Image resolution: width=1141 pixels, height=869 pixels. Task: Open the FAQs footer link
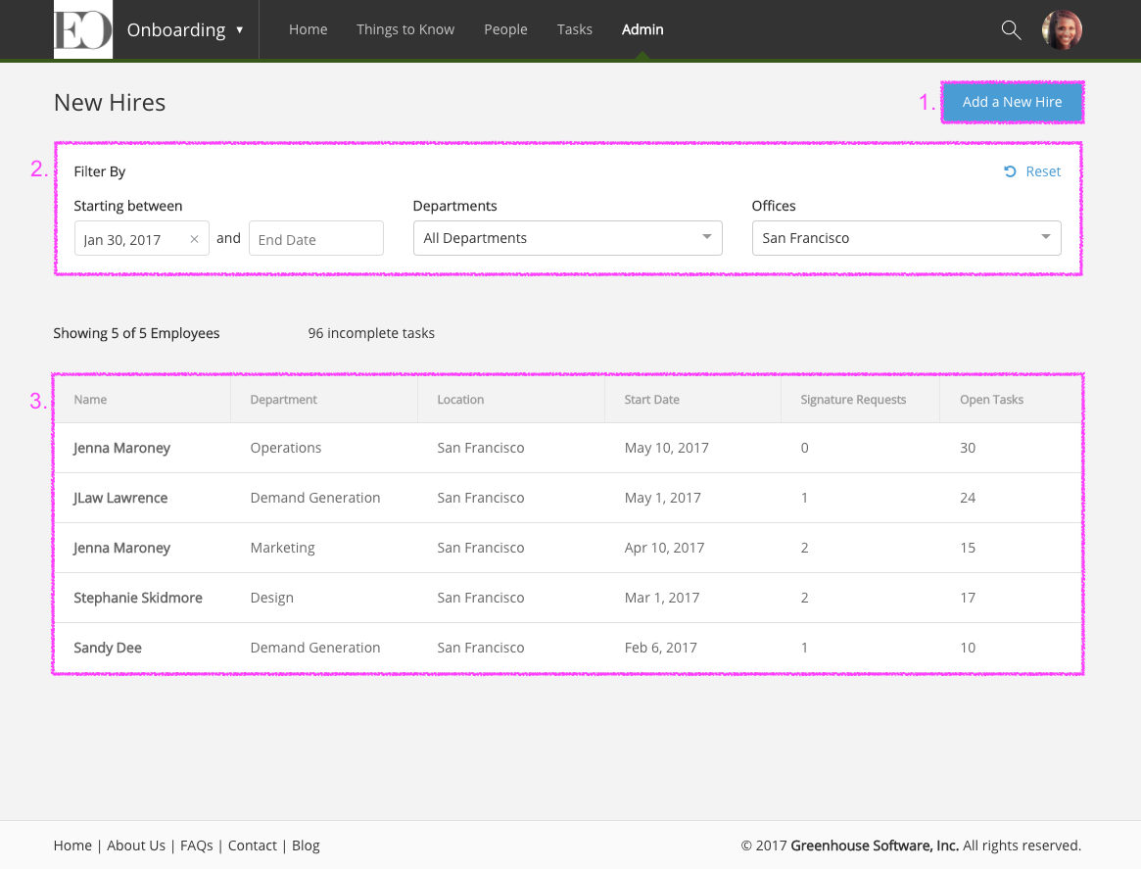[x=196, y=845]
